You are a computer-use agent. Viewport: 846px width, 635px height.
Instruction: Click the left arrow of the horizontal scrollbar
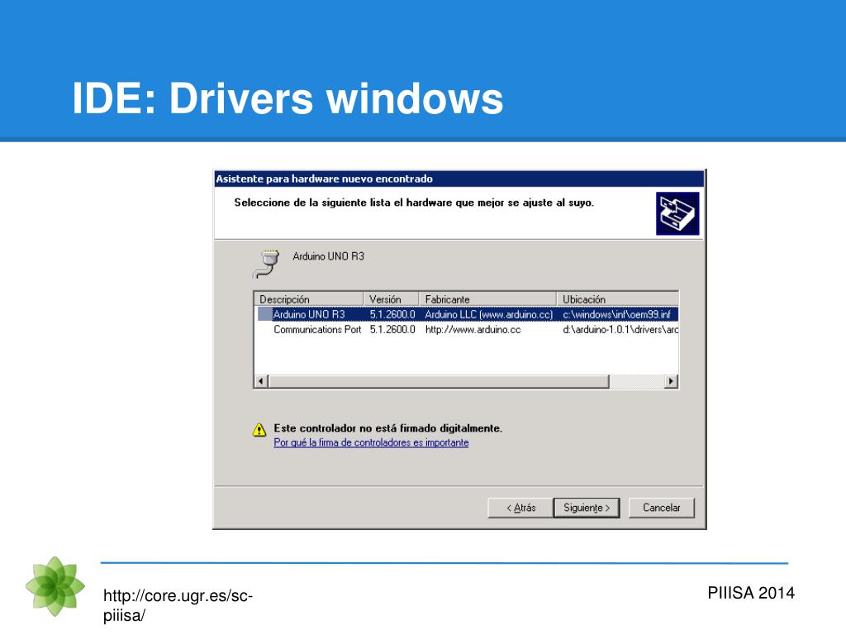tap(261, 381)
